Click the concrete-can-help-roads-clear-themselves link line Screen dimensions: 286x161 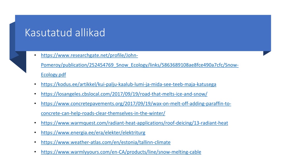coord(103,113)
